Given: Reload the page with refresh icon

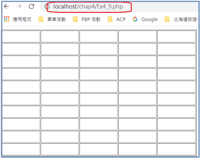Looking at the screenshot, I should click(31, 6).
